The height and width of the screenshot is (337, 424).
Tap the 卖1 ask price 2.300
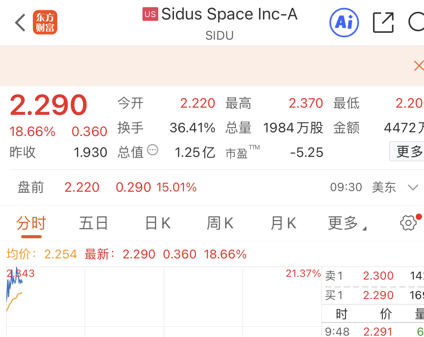pyautogui.click(x=378, y=276)
